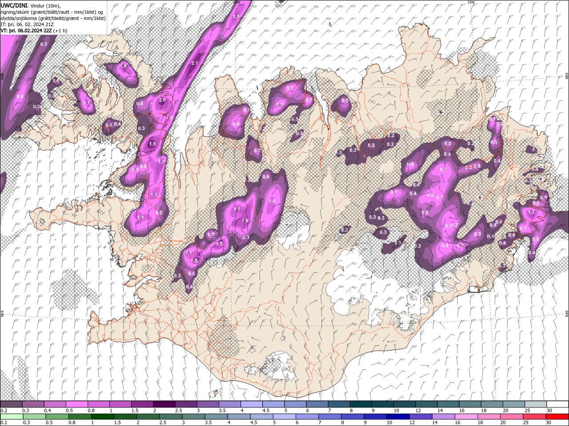Image resolution: width=569 pixels, height=426 pixels.
Task: Pick bottom-row red swatch between 25 and 30
Action: pyautogui.click(x=534, y=416)
